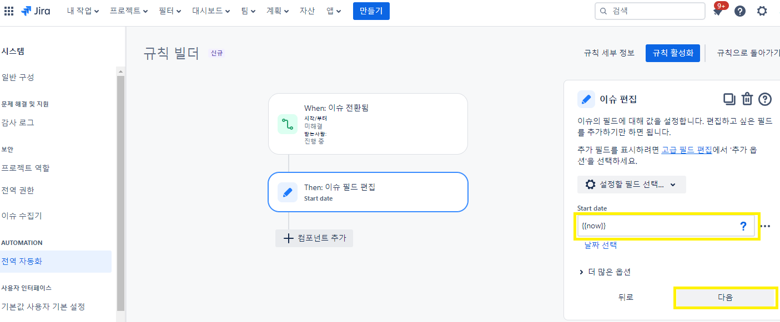This screenshot has height=322, width=780.
Task: Delete the component with the trash icon
Action: tap(747, 99)
